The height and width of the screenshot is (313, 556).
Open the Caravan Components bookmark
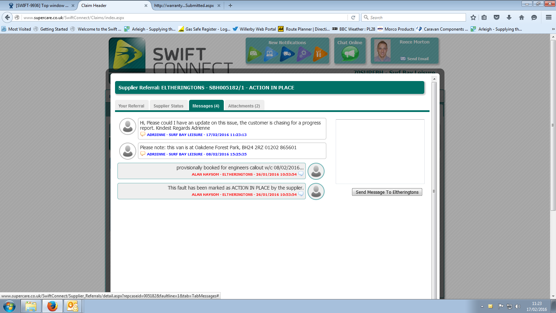(x=442, y=29)
